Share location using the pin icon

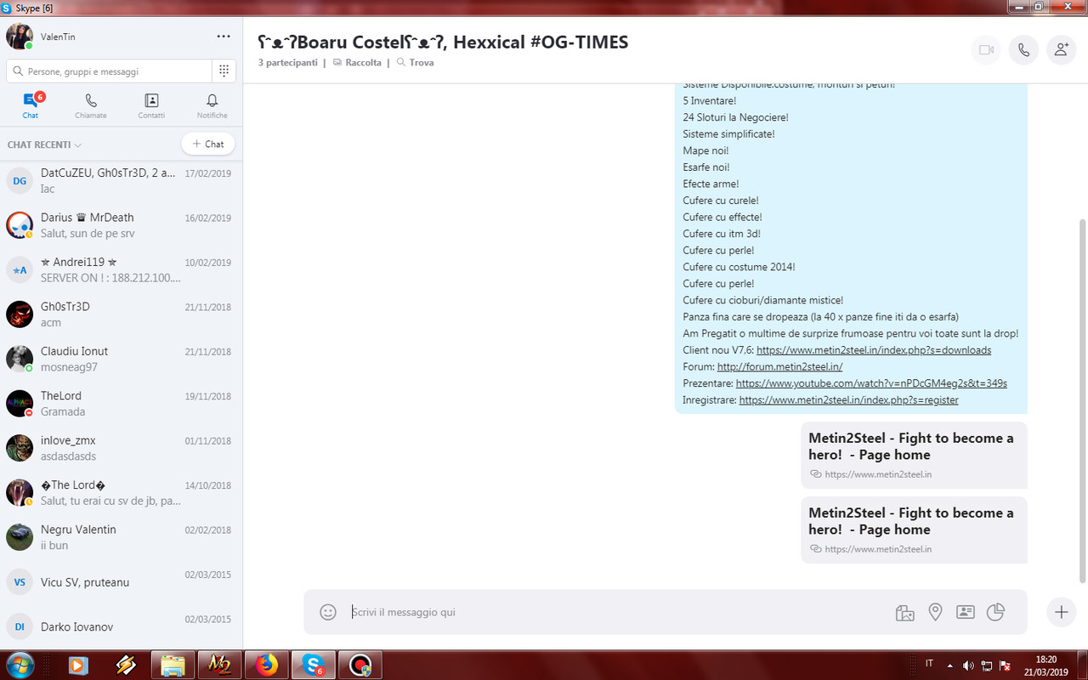[935, 612]
